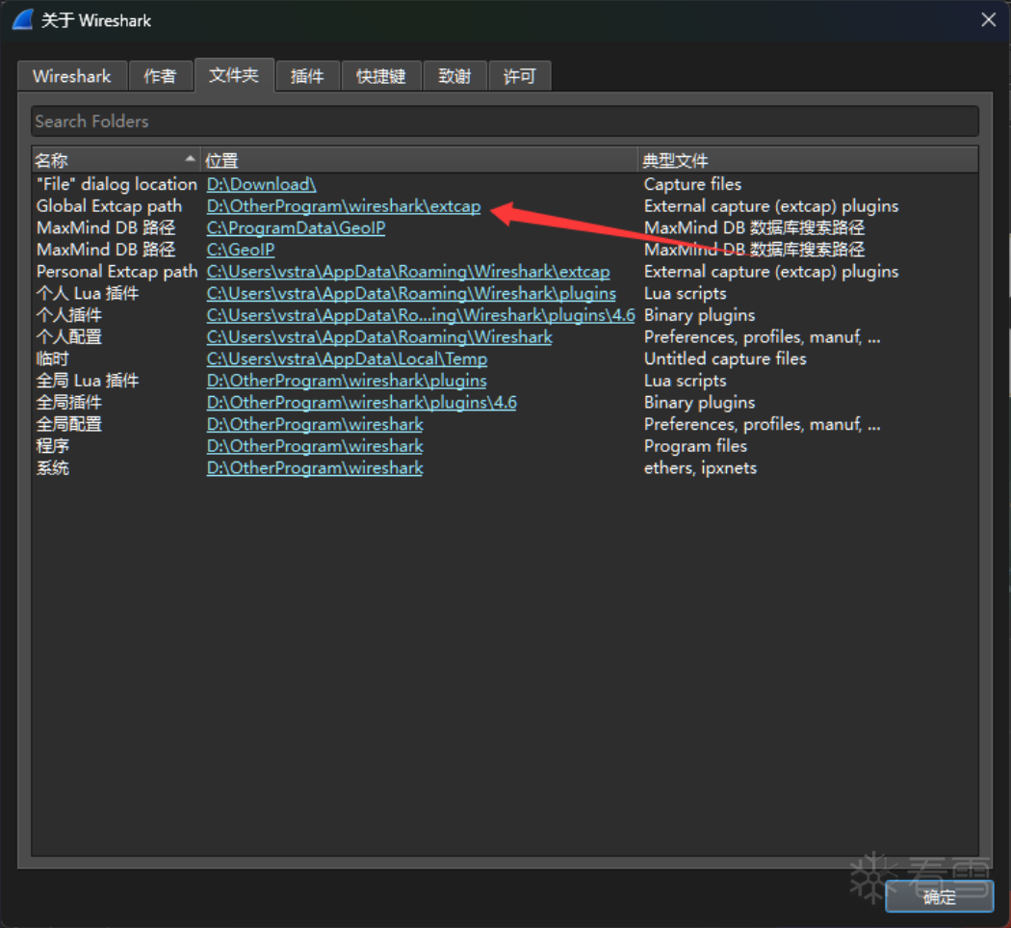Image resolution: width=1011 pixels, height=928 pixels.
Task: Select the 临时 name cell
Action: click(52, 358)
